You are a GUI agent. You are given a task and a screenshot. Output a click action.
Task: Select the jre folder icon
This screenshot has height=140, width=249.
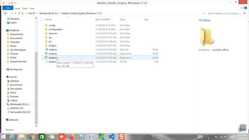pos(46,37)
